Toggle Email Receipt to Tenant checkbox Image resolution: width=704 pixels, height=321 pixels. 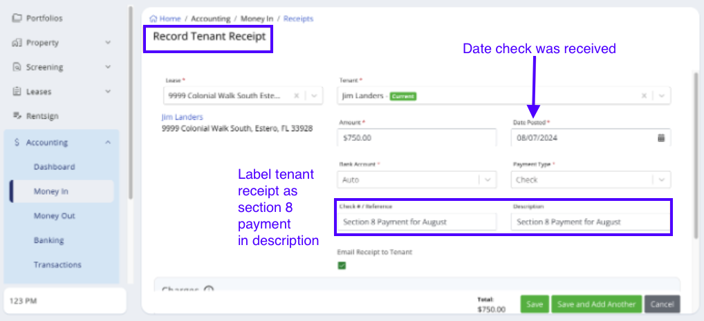coord(342,265)
